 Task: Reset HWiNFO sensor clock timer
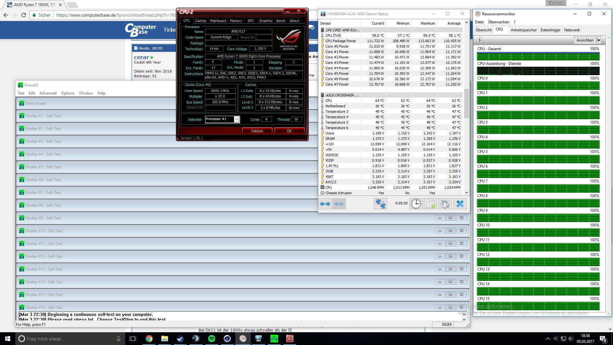[x=416, y=204]
